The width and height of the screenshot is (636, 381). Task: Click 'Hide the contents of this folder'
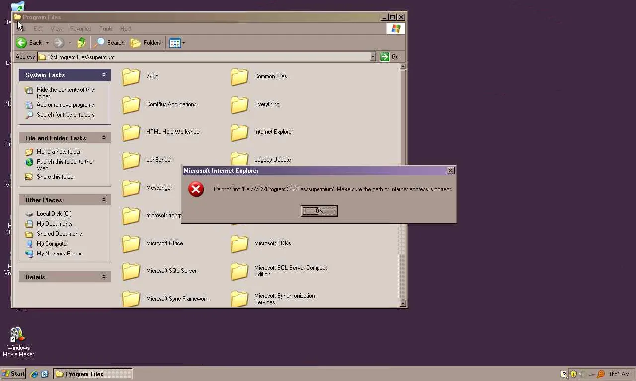pos(65,93)
